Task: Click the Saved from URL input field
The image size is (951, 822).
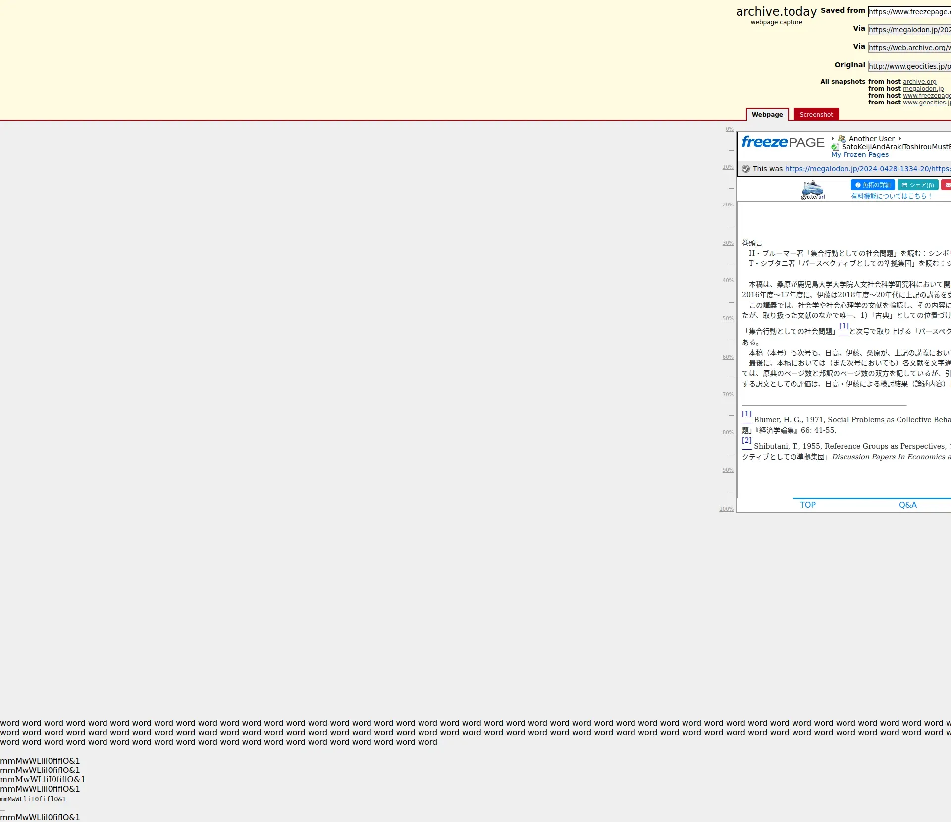Action: coord(909,12)
